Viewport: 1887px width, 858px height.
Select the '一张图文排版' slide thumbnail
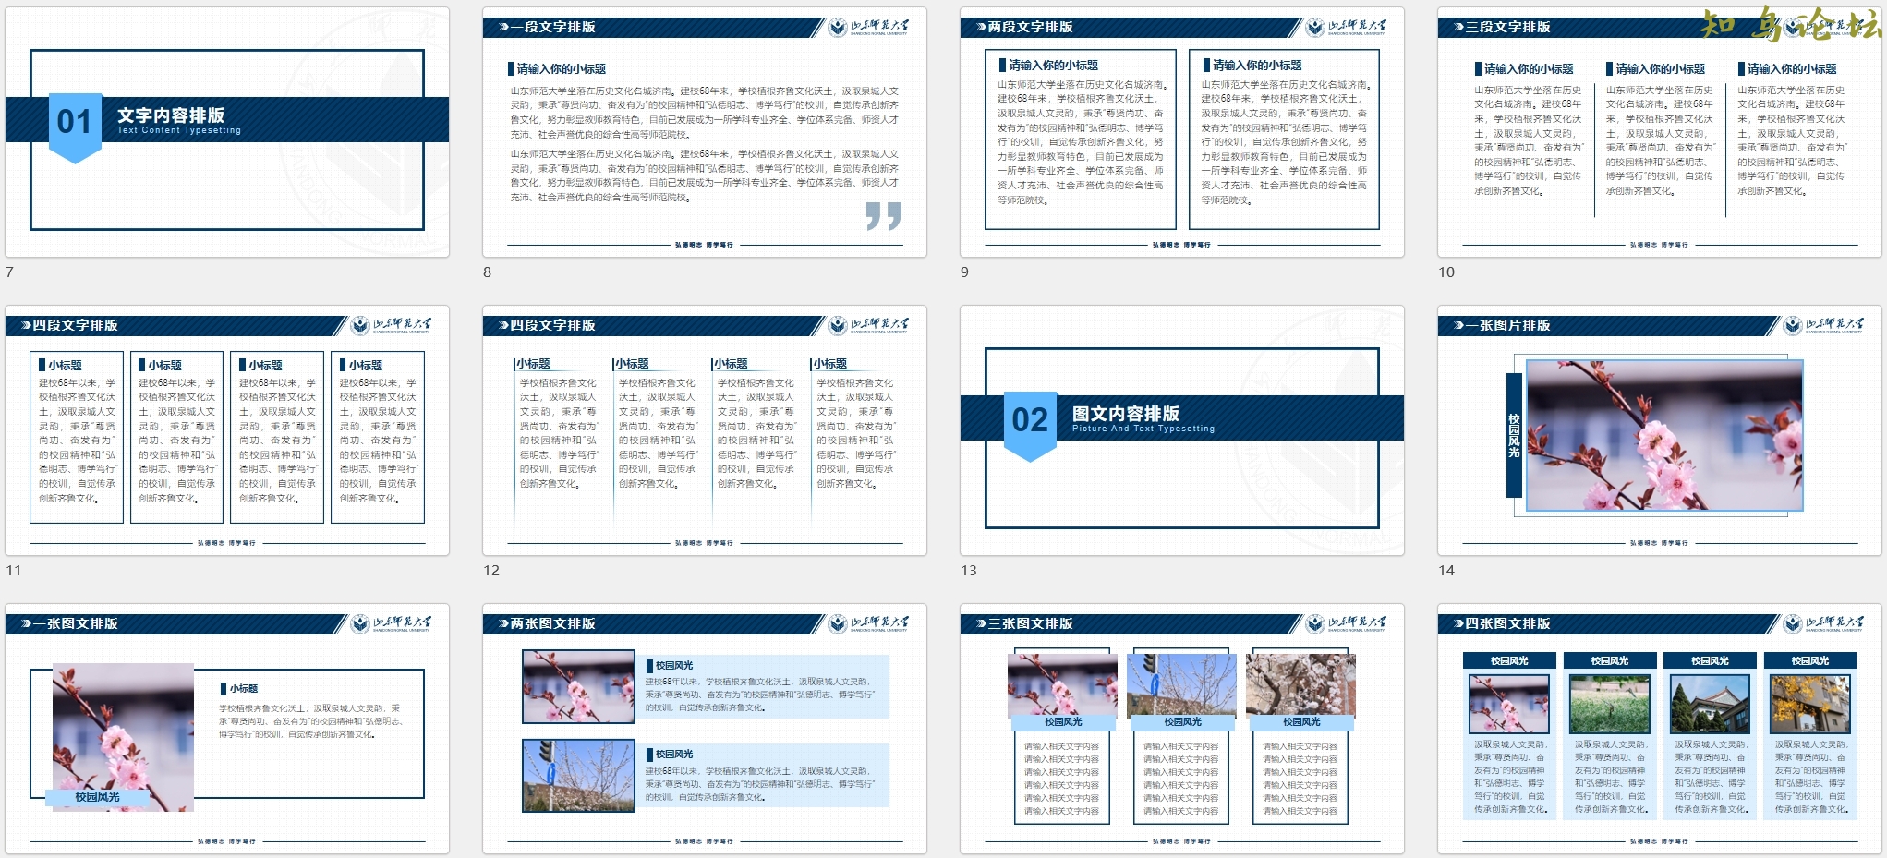tap(227, 729)
